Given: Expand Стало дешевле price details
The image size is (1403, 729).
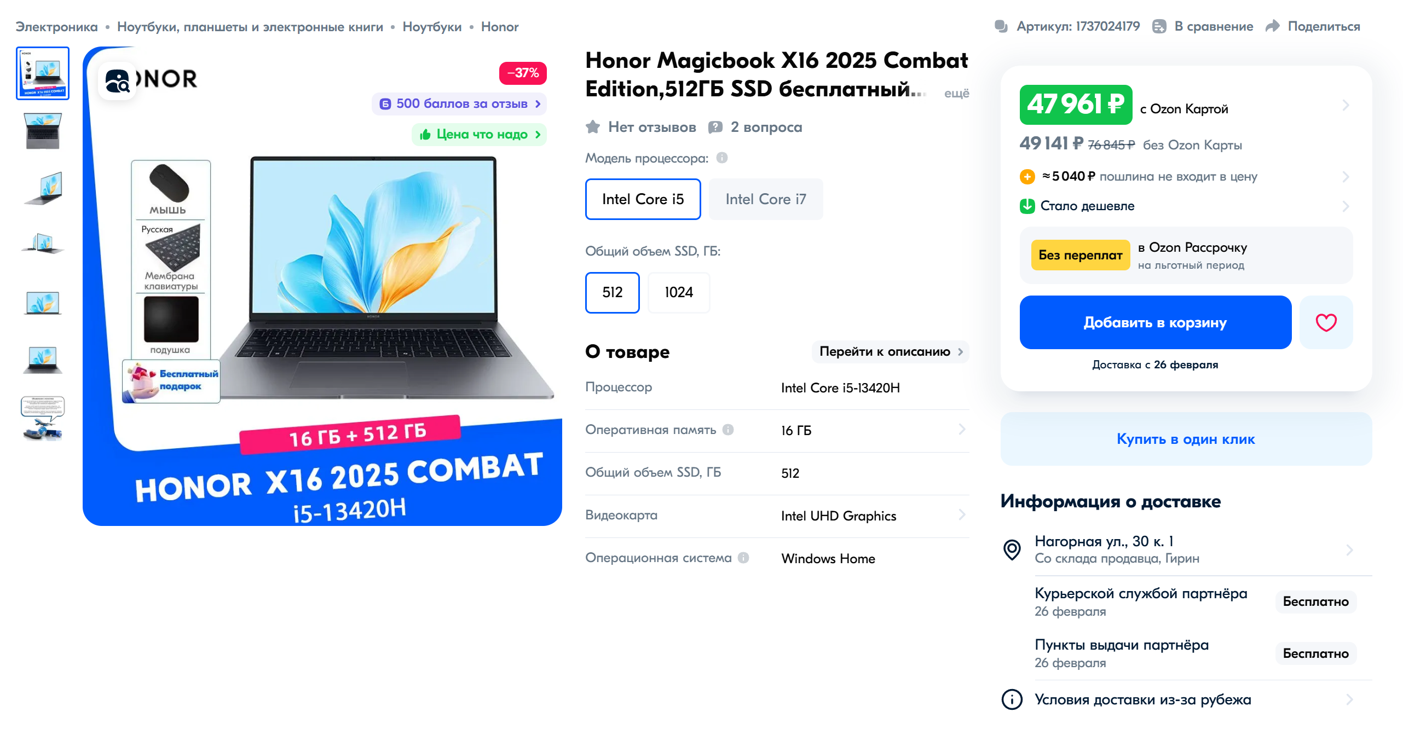Looking at the screenshot, I should click(1185, 206).
